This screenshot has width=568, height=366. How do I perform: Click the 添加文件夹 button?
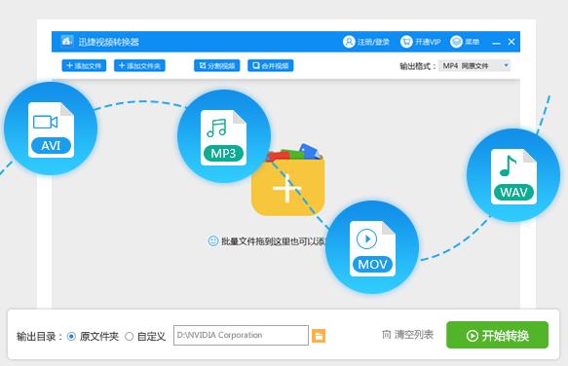pos(139,65)
